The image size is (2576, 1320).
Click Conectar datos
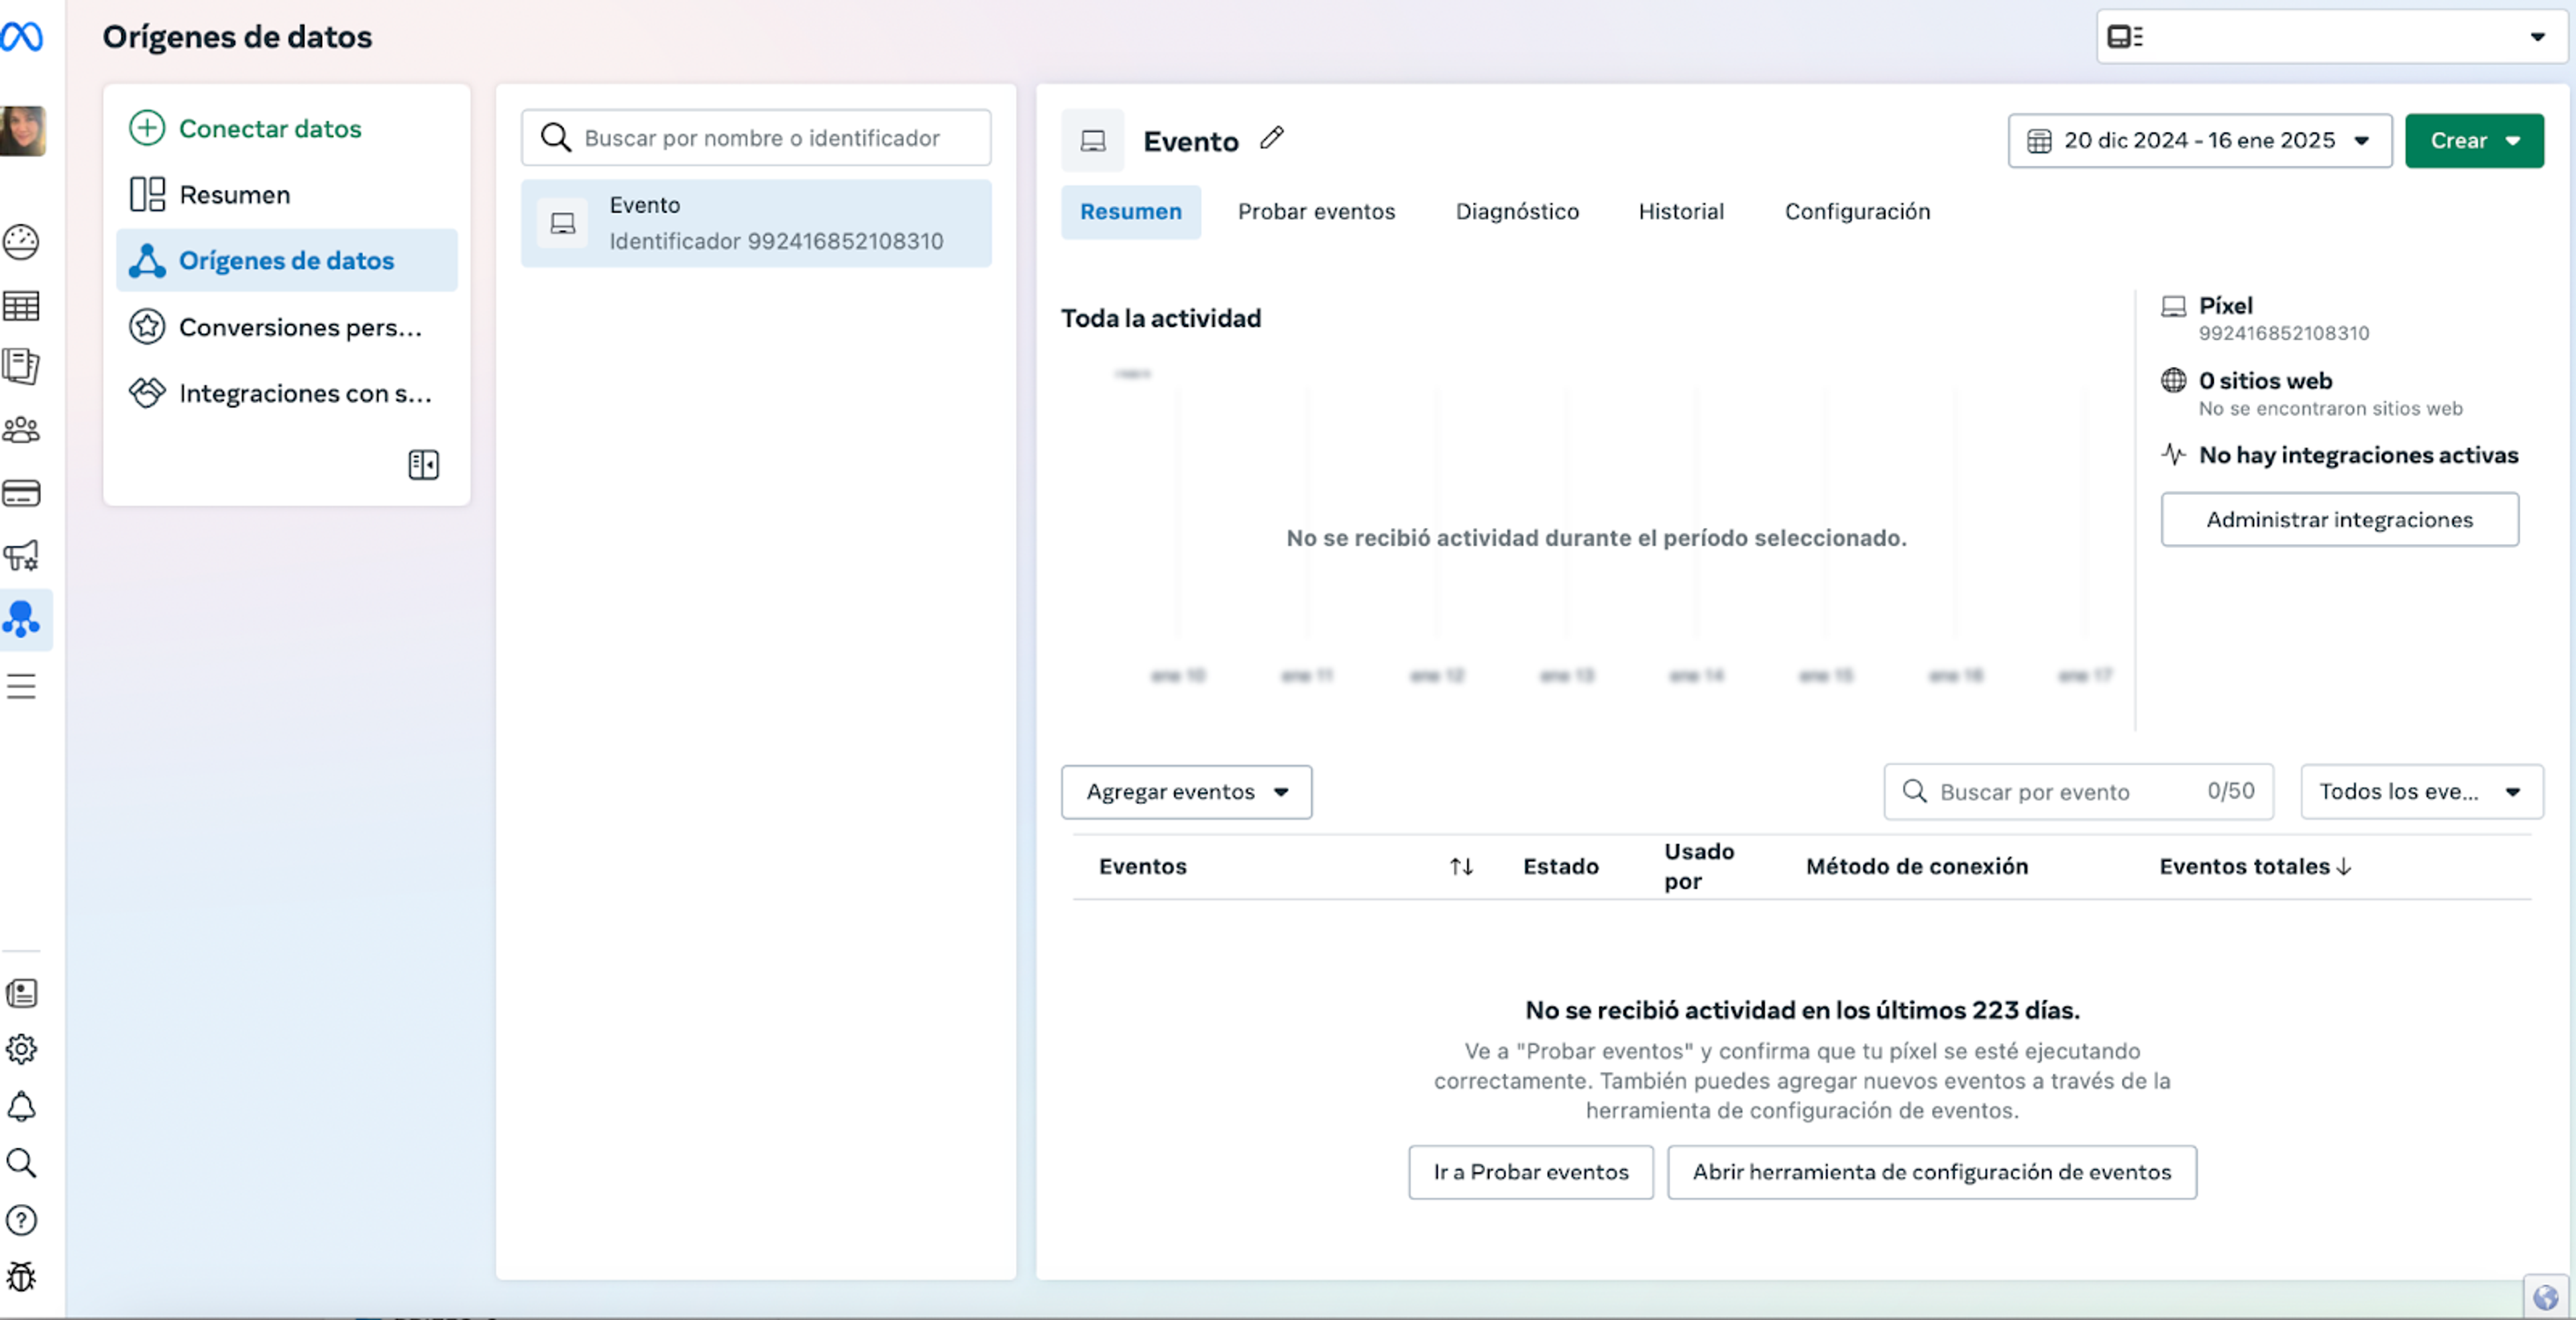tap(245, 128)
